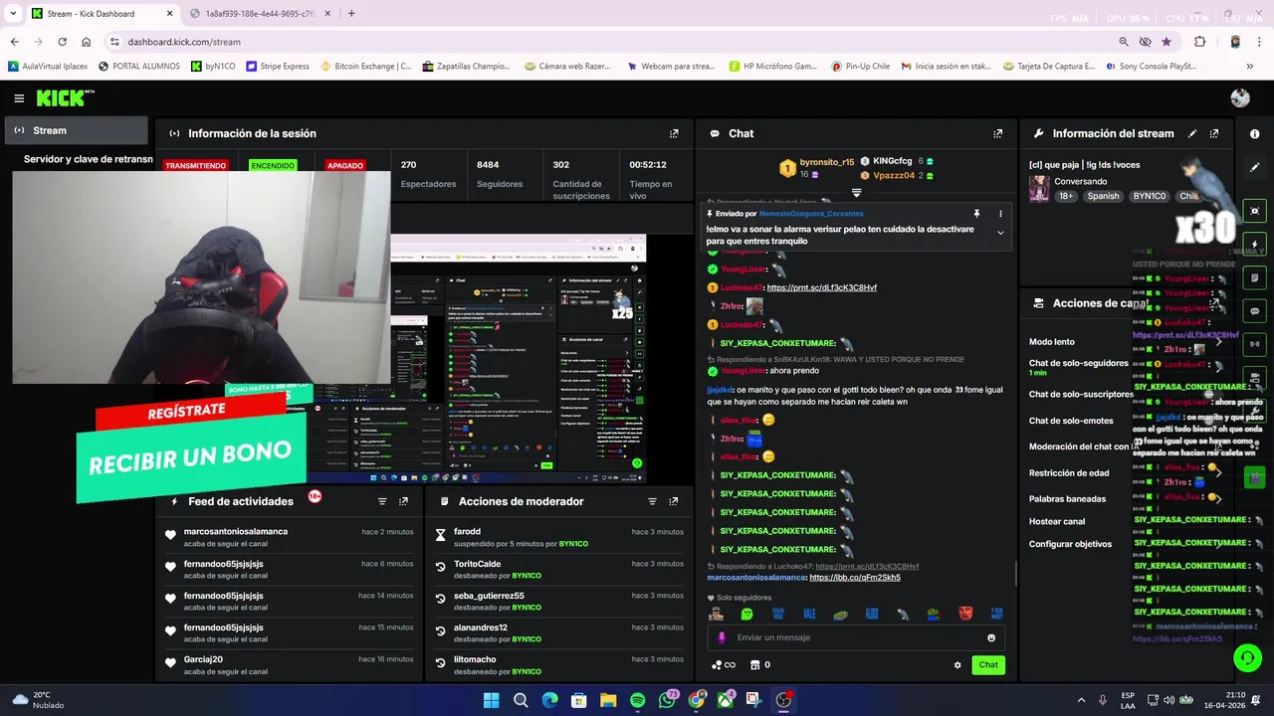The image size is (1274, 716).
Task: Filter the Acciones de moderador list
Action: click(653, 501)
